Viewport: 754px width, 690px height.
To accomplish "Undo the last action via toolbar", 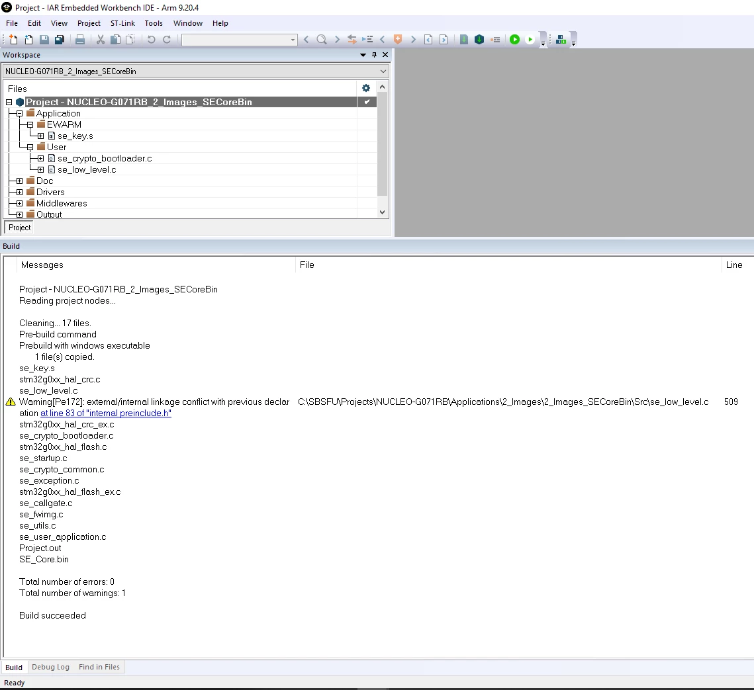I will click(x=152, y=40).
